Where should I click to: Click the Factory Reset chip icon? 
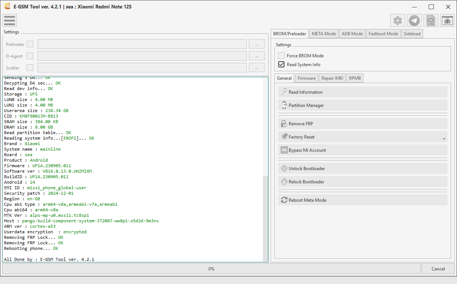coord(284,137)
